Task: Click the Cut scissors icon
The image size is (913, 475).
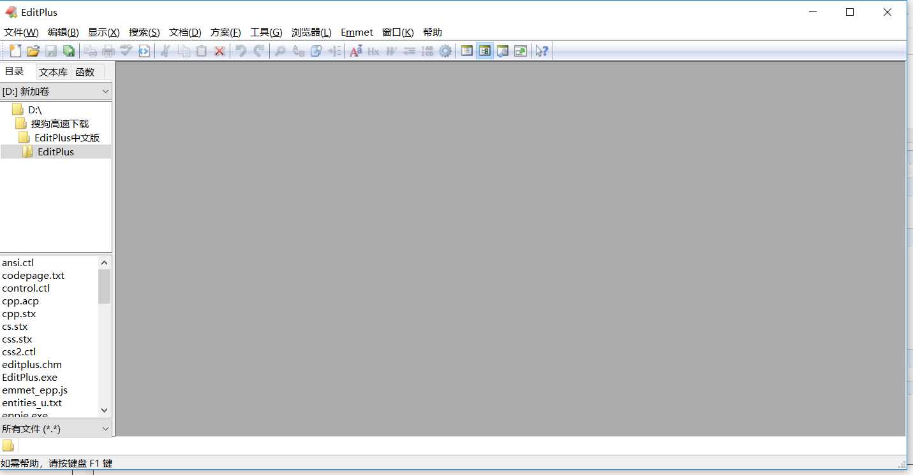Action: tap(165, 51)
